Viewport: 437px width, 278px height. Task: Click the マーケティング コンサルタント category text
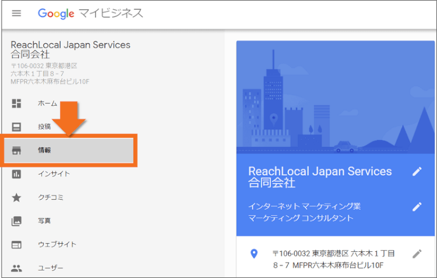coord(301,218)
